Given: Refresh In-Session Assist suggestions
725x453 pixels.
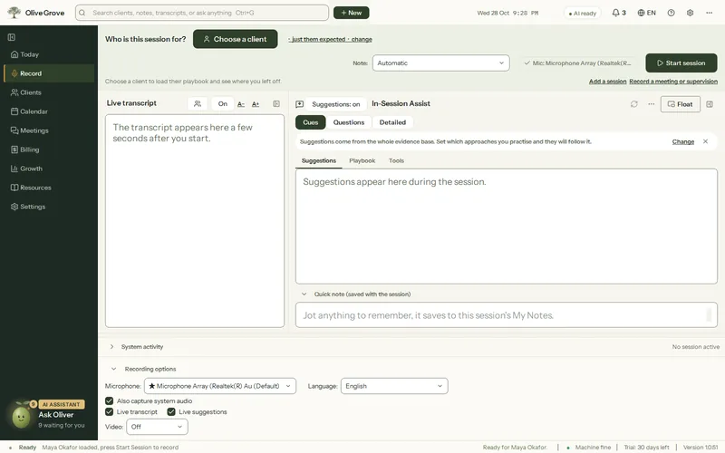Looking at the screenshot, I should coord(633,104).
